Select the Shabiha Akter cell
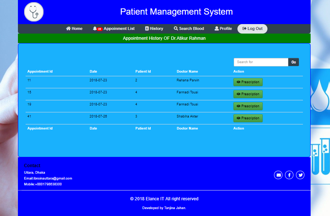The image size is (330, 216). 187,116
